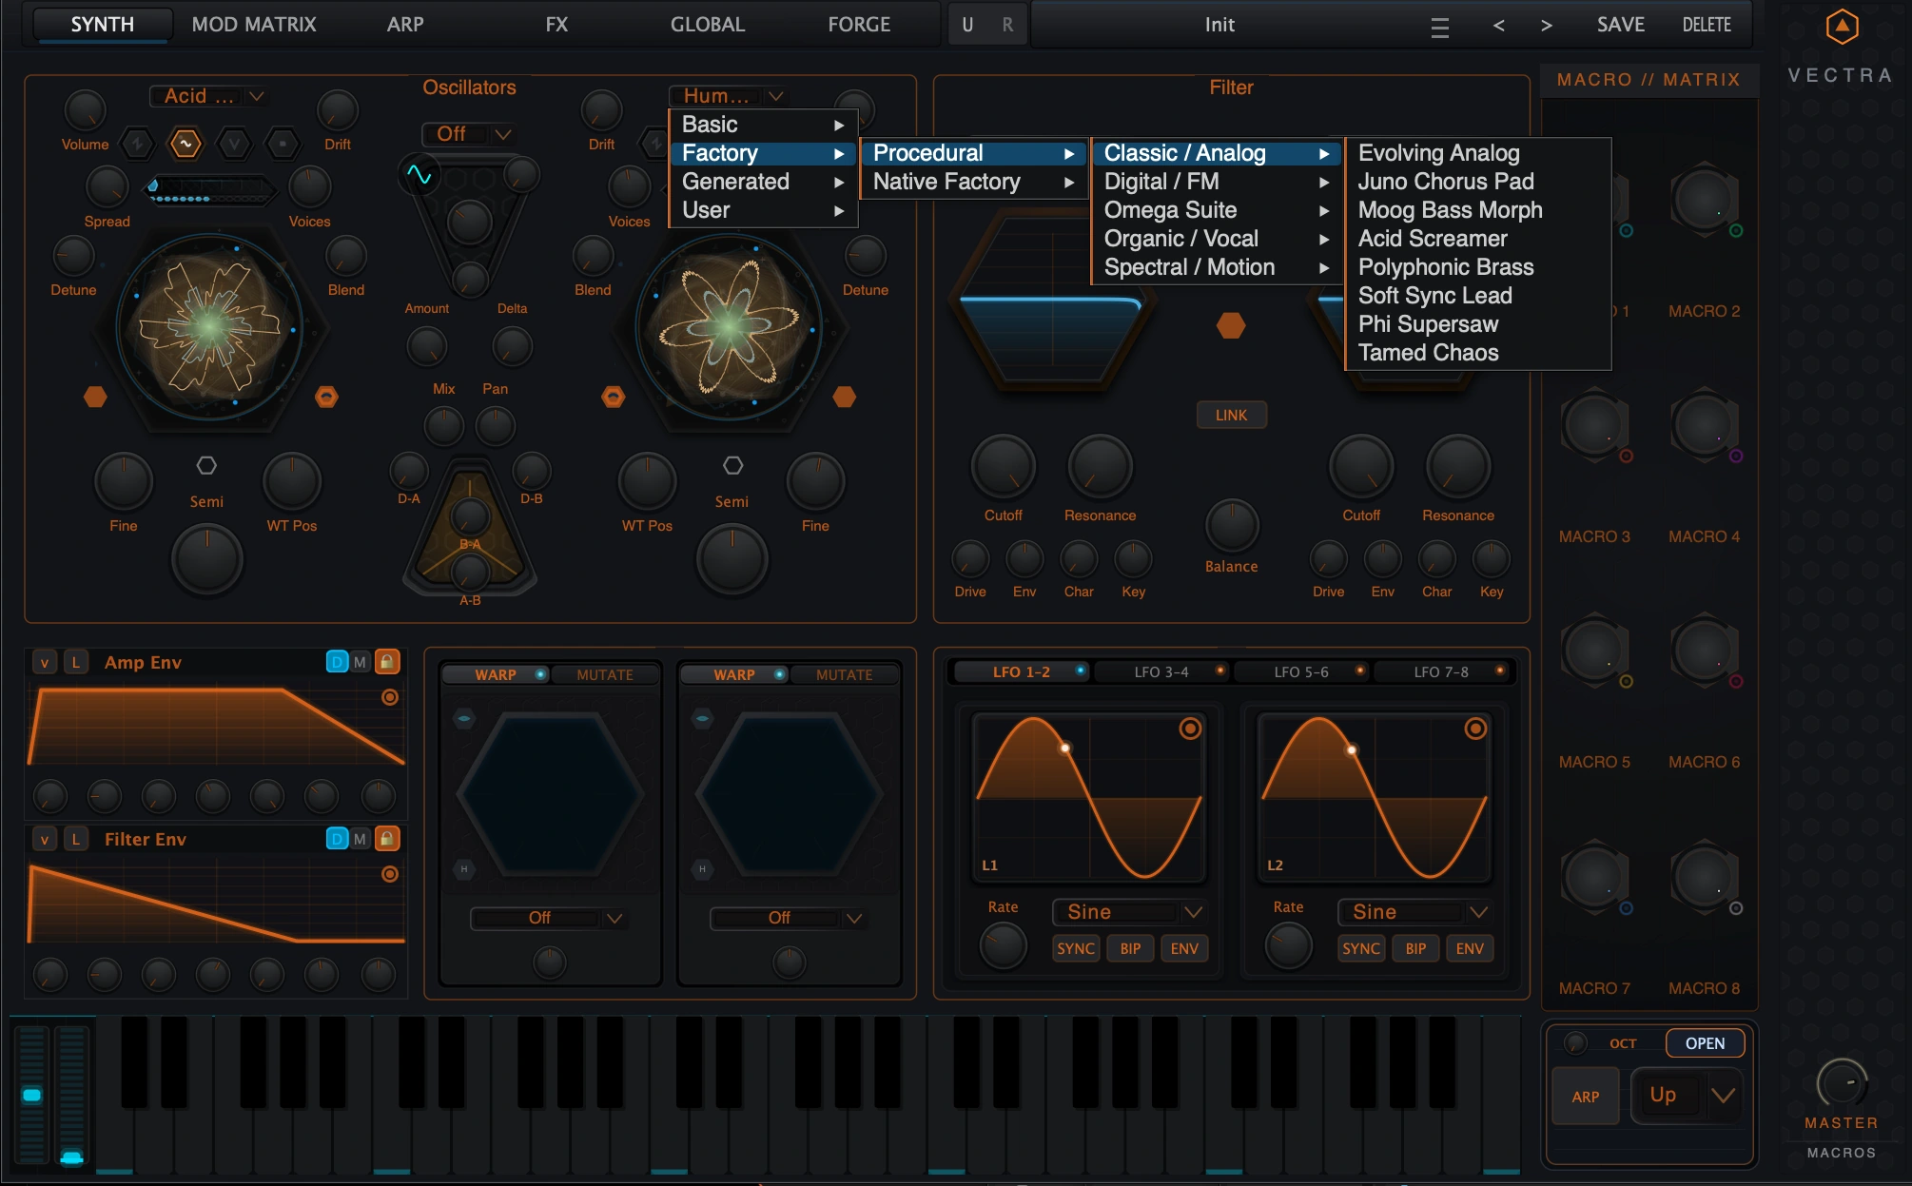Open the LFO 3-4 tab

[x=1161, y=671]
